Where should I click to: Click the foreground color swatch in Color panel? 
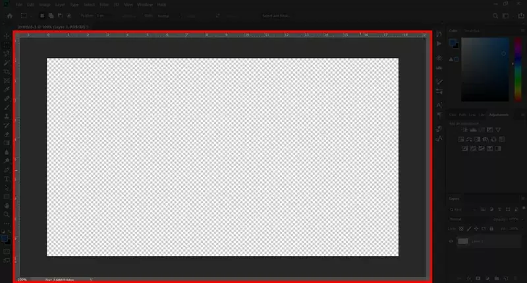coord(453,42)
